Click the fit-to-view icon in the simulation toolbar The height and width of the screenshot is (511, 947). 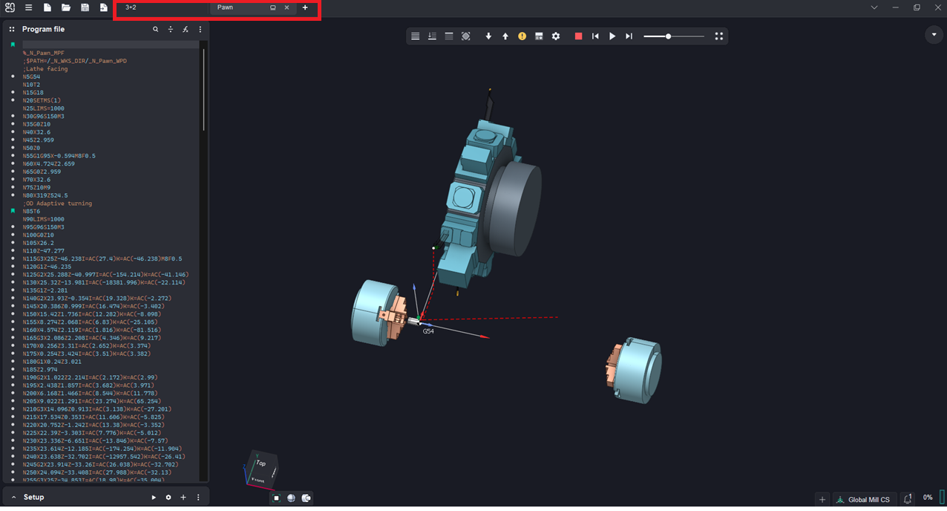(x=465, y=36)
